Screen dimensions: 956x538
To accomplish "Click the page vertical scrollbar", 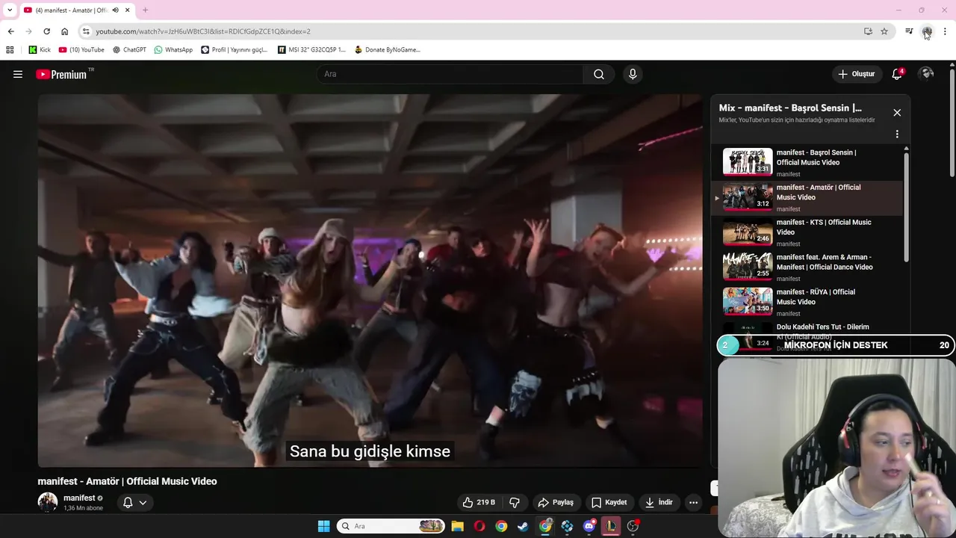I will click(x=952, y=123).
